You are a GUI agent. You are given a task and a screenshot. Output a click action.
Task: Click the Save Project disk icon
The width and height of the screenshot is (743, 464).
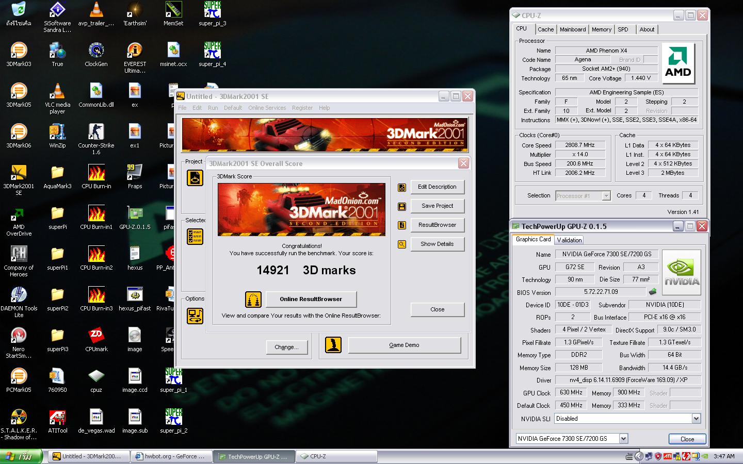(x=402, y=206)
